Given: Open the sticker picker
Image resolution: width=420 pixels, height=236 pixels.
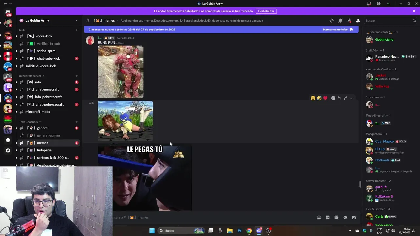Looking at the screenshot, I should tap(336, 217).
